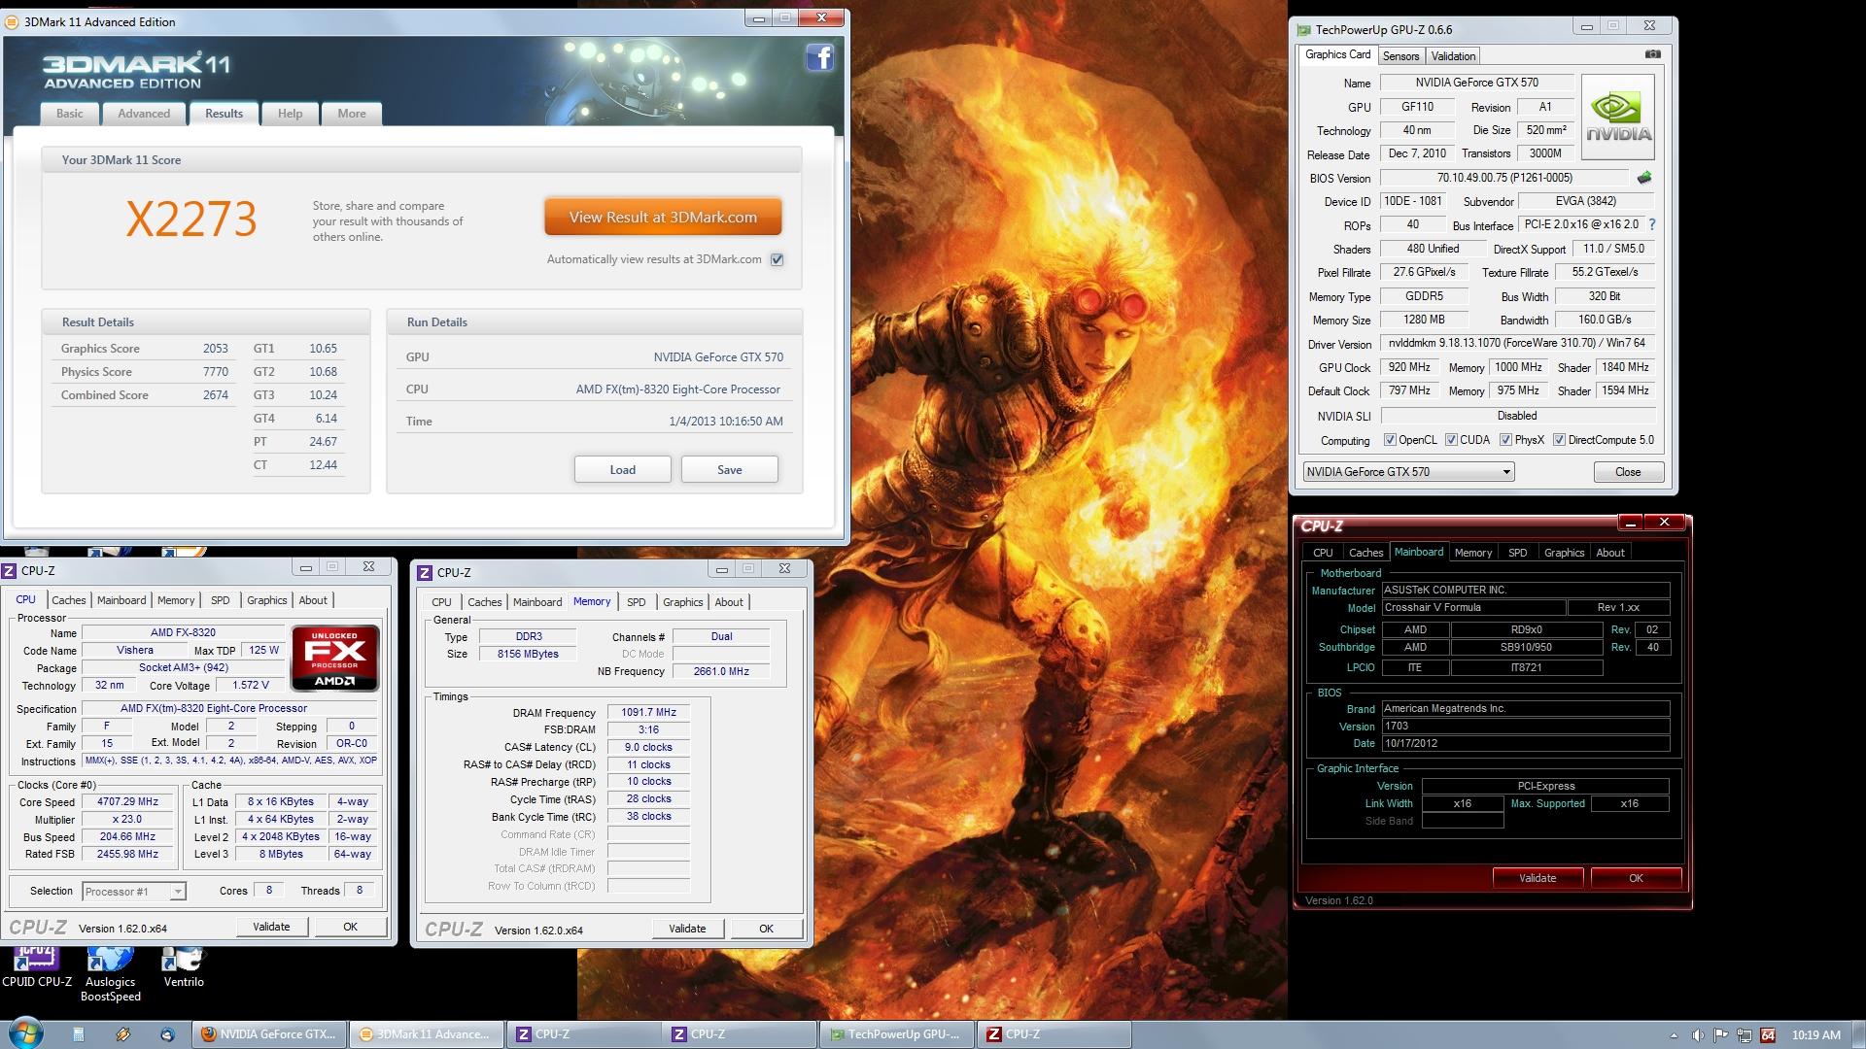
Task: Toggle the PhysX checkbox in GPU-Z
Action: pos(1505,440)
